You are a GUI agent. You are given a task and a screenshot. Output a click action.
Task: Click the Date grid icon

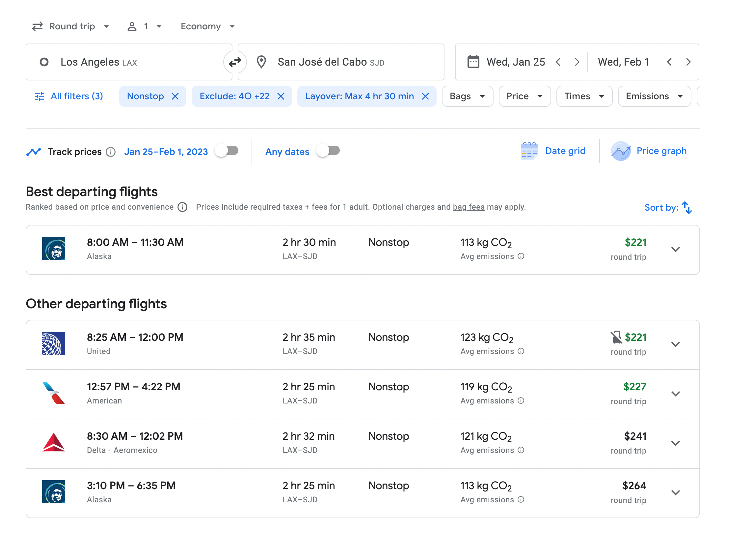coord(529,151)
